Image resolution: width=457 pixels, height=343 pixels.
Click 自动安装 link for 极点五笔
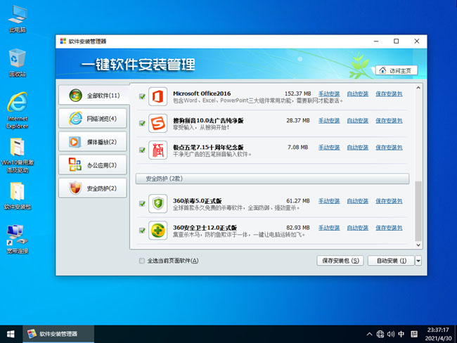(358, 148)
